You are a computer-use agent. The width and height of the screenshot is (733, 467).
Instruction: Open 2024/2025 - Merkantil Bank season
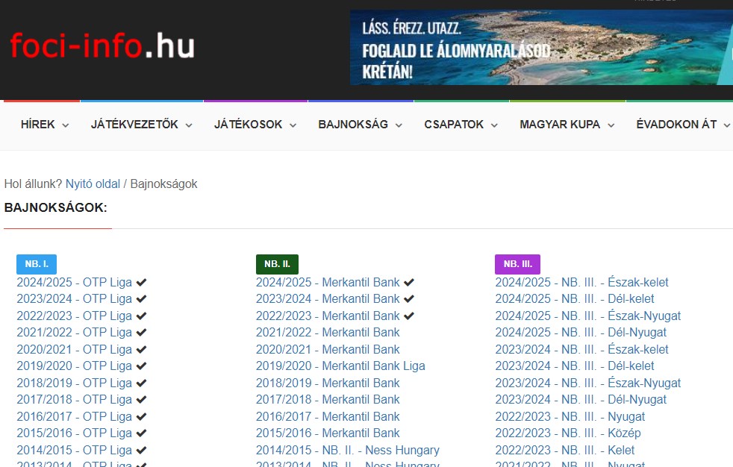pyautogui.click(x=328, y=283)
